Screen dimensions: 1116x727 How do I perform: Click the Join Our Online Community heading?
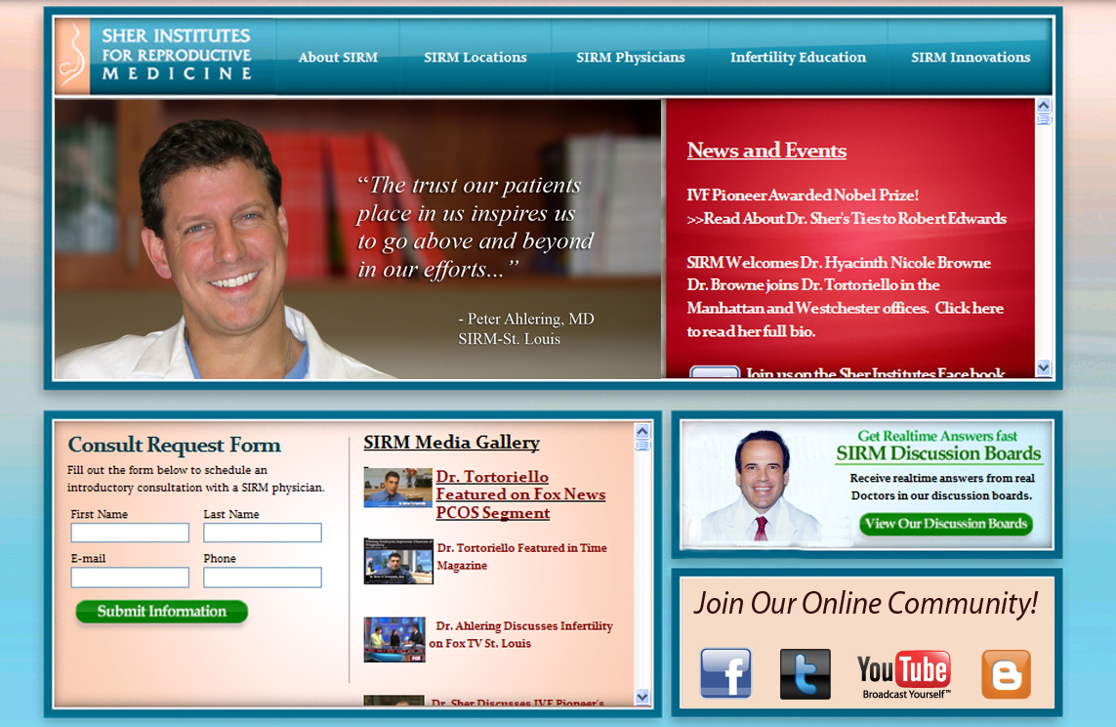(x=865, y=603)
